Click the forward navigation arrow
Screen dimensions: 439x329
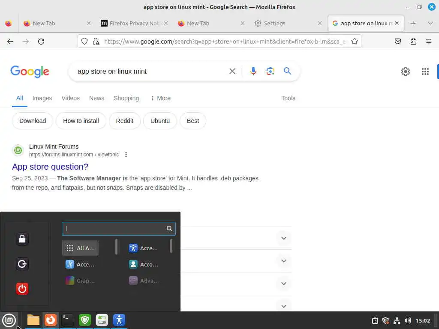click(x=26, y=42)
